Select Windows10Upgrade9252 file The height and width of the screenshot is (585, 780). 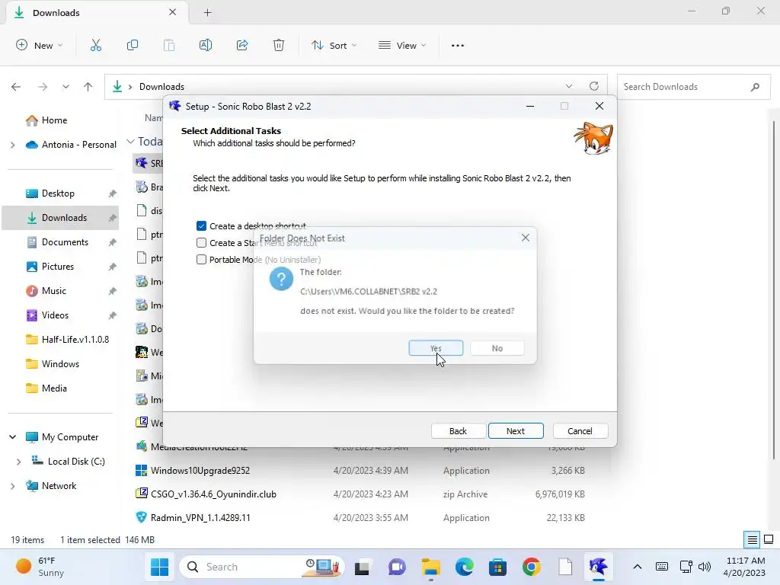pyautogui.click(x=200, y=470)
